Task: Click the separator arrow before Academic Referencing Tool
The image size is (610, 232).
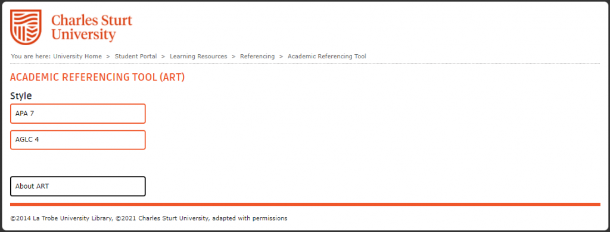Action: coord(281,57)
